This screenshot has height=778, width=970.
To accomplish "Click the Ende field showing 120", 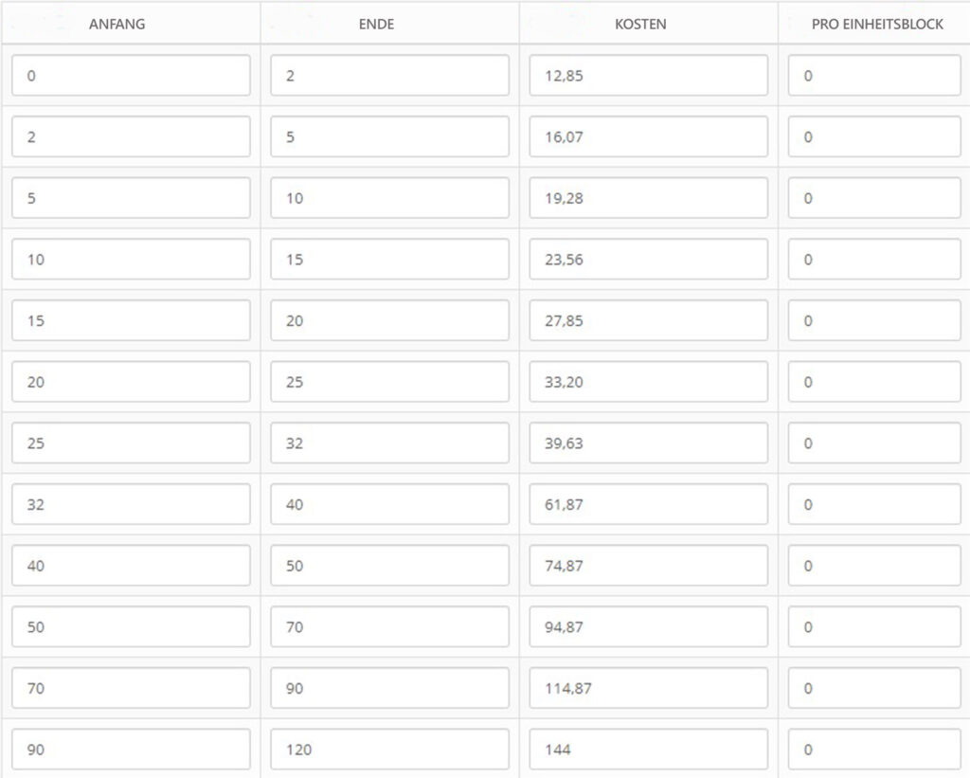I will coord(389,749).
